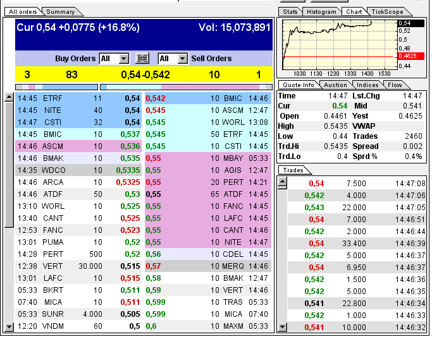
Task: Switch to the All orders tab
Action: [x=23, y=12]
